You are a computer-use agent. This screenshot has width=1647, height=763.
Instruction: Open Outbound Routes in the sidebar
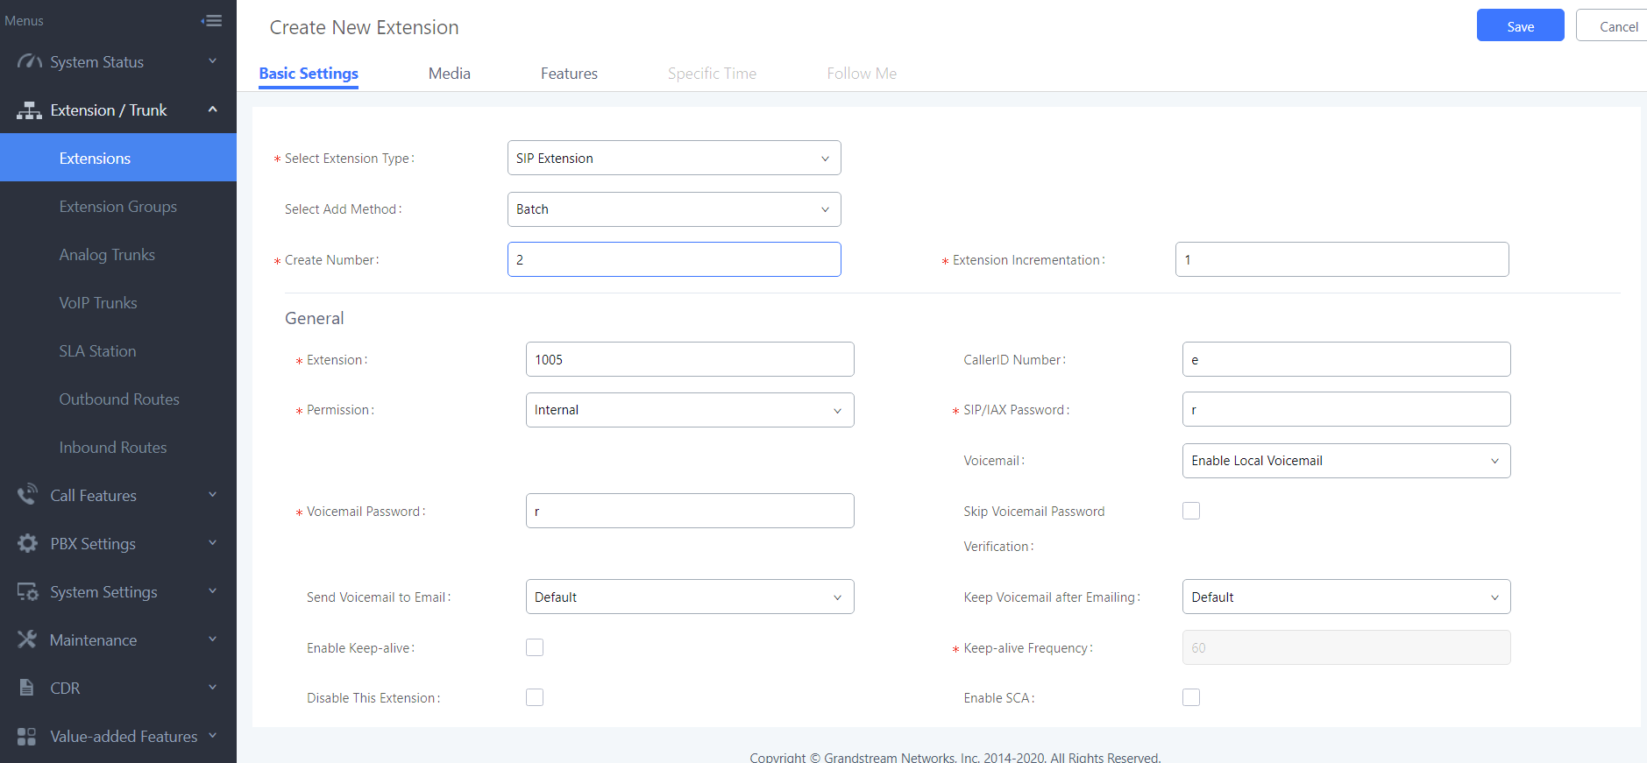[119, 399]
